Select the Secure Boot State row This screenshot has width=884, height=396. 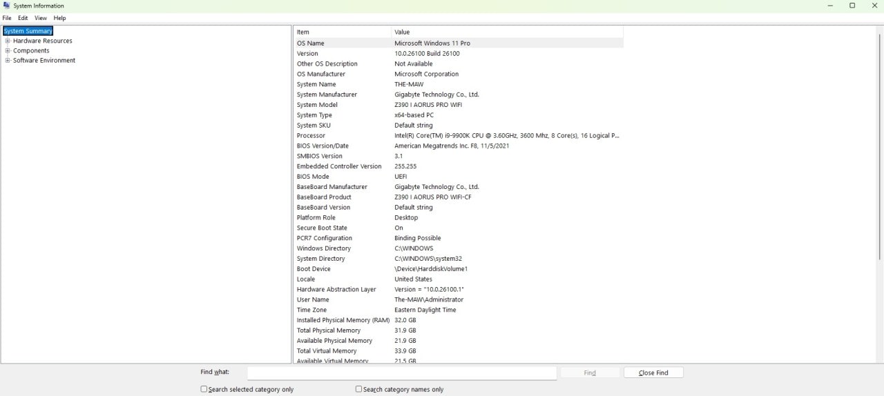[x=459, y=228]
